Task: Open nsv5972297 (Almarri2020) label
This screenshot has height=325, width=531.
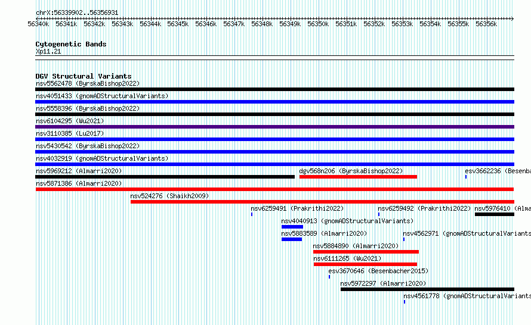Action: point(383,283)
